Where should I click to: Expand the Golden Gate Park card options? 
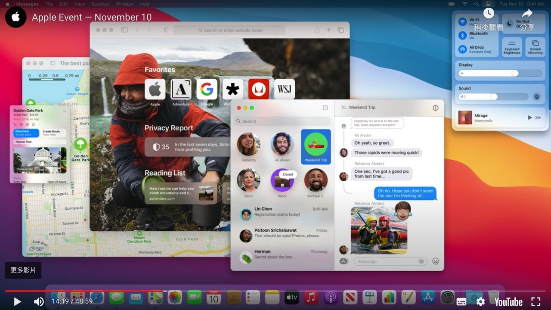(65, 111)
